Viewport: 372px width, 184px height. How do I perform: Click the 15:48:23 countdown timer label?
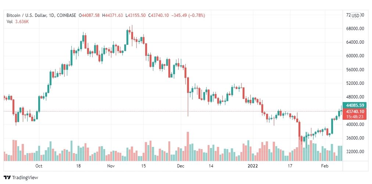pos(355,117)
